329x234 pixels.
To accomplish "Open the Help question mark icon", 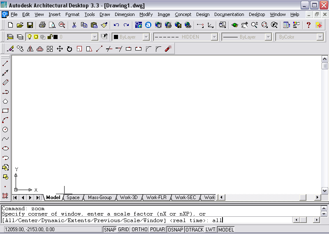I will point(308,25).
